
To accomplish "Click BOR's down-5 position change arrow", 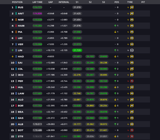I will click(x=115, y=106).
